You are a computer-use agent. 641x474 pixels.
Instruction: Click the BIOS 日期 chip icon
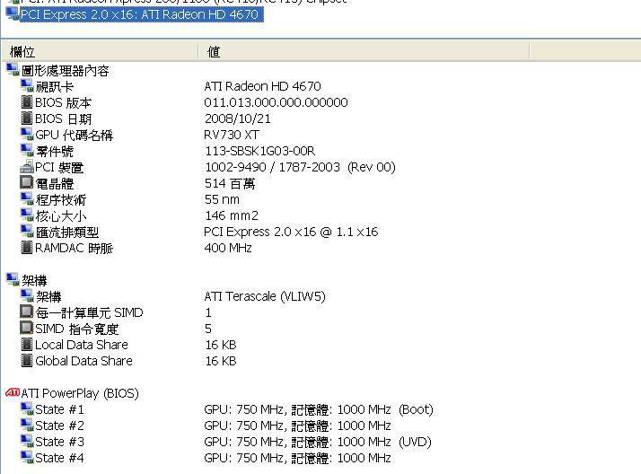point(27,118)
